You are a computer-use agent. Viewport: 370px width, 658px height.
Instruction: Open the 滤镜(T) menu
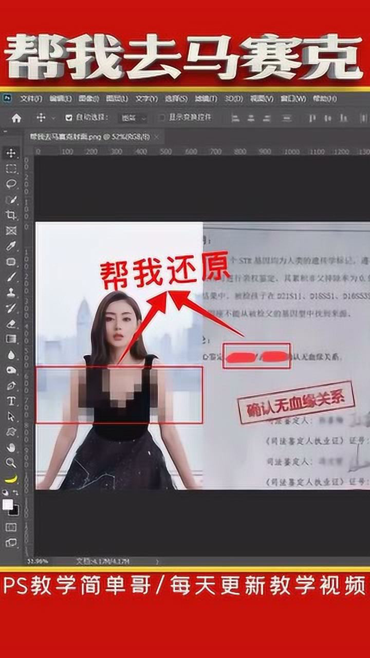pyautogui.click(x=206, y=98)
